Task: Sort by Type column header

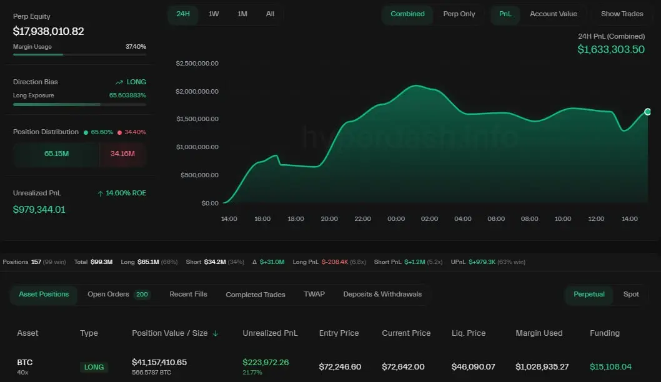Action: pos(89,333)
